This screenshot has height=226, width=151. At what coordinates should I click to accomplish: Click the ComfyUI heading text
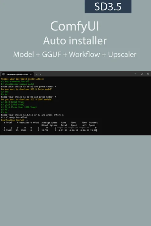click(75, 26)
